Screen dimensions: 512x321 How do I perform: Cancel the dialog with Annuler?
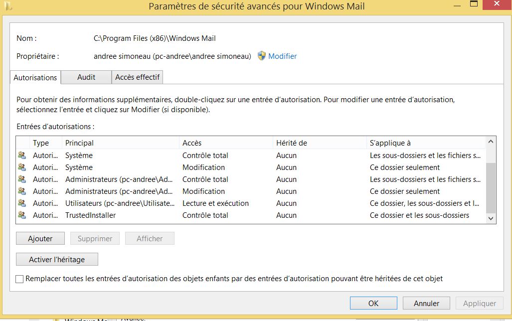tap(426, 303)
